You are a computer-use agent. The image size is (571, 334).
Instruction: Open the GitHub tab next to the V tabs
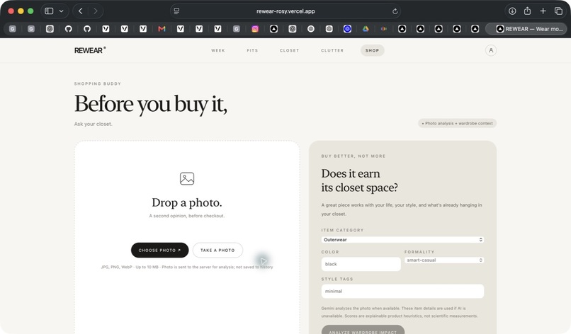tap(86, 29)
